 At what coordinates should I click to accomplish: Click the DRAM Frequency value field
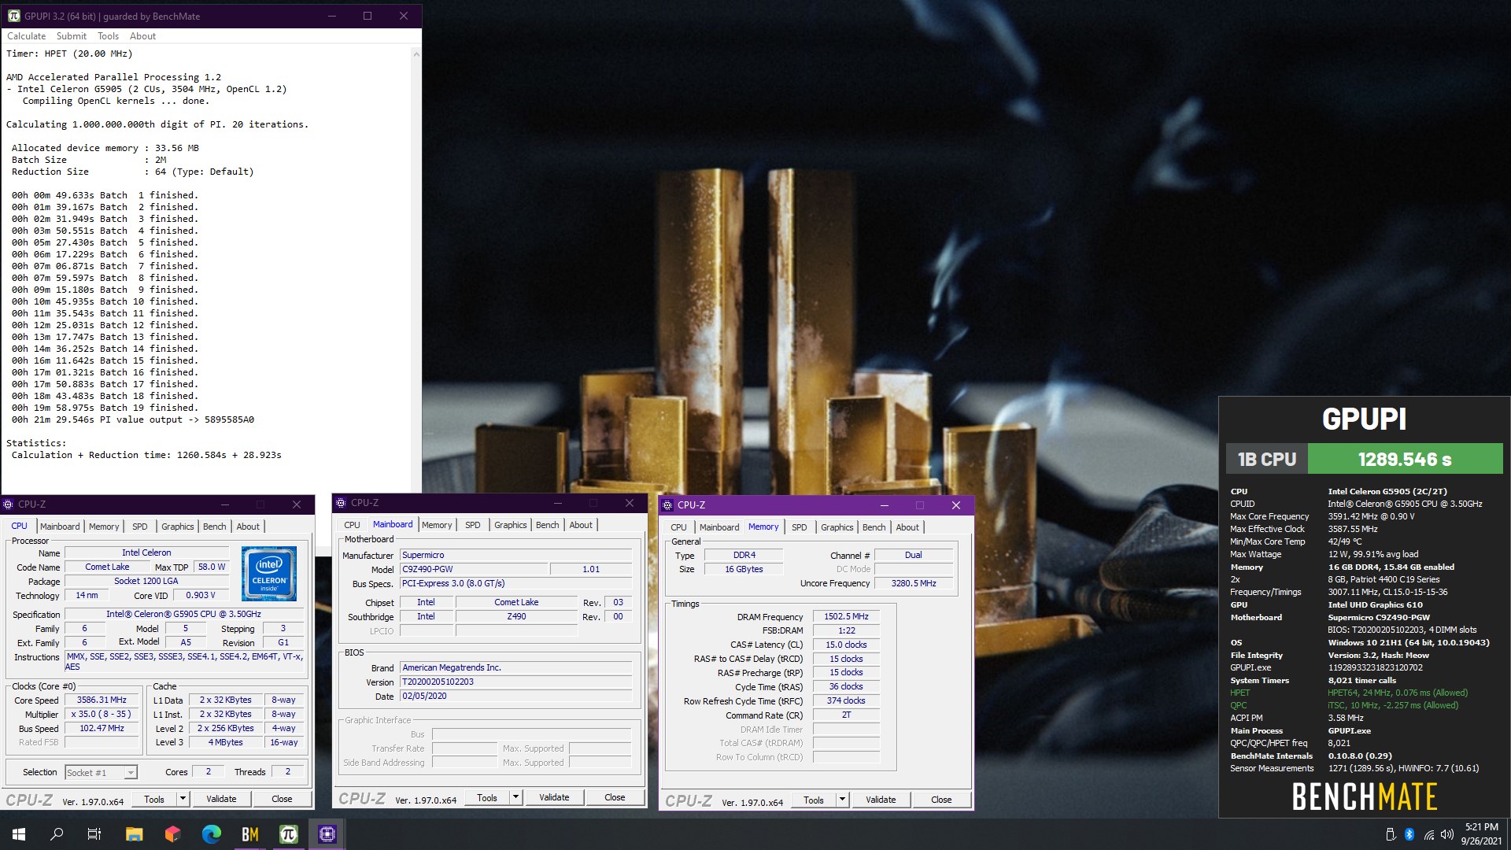846,616
